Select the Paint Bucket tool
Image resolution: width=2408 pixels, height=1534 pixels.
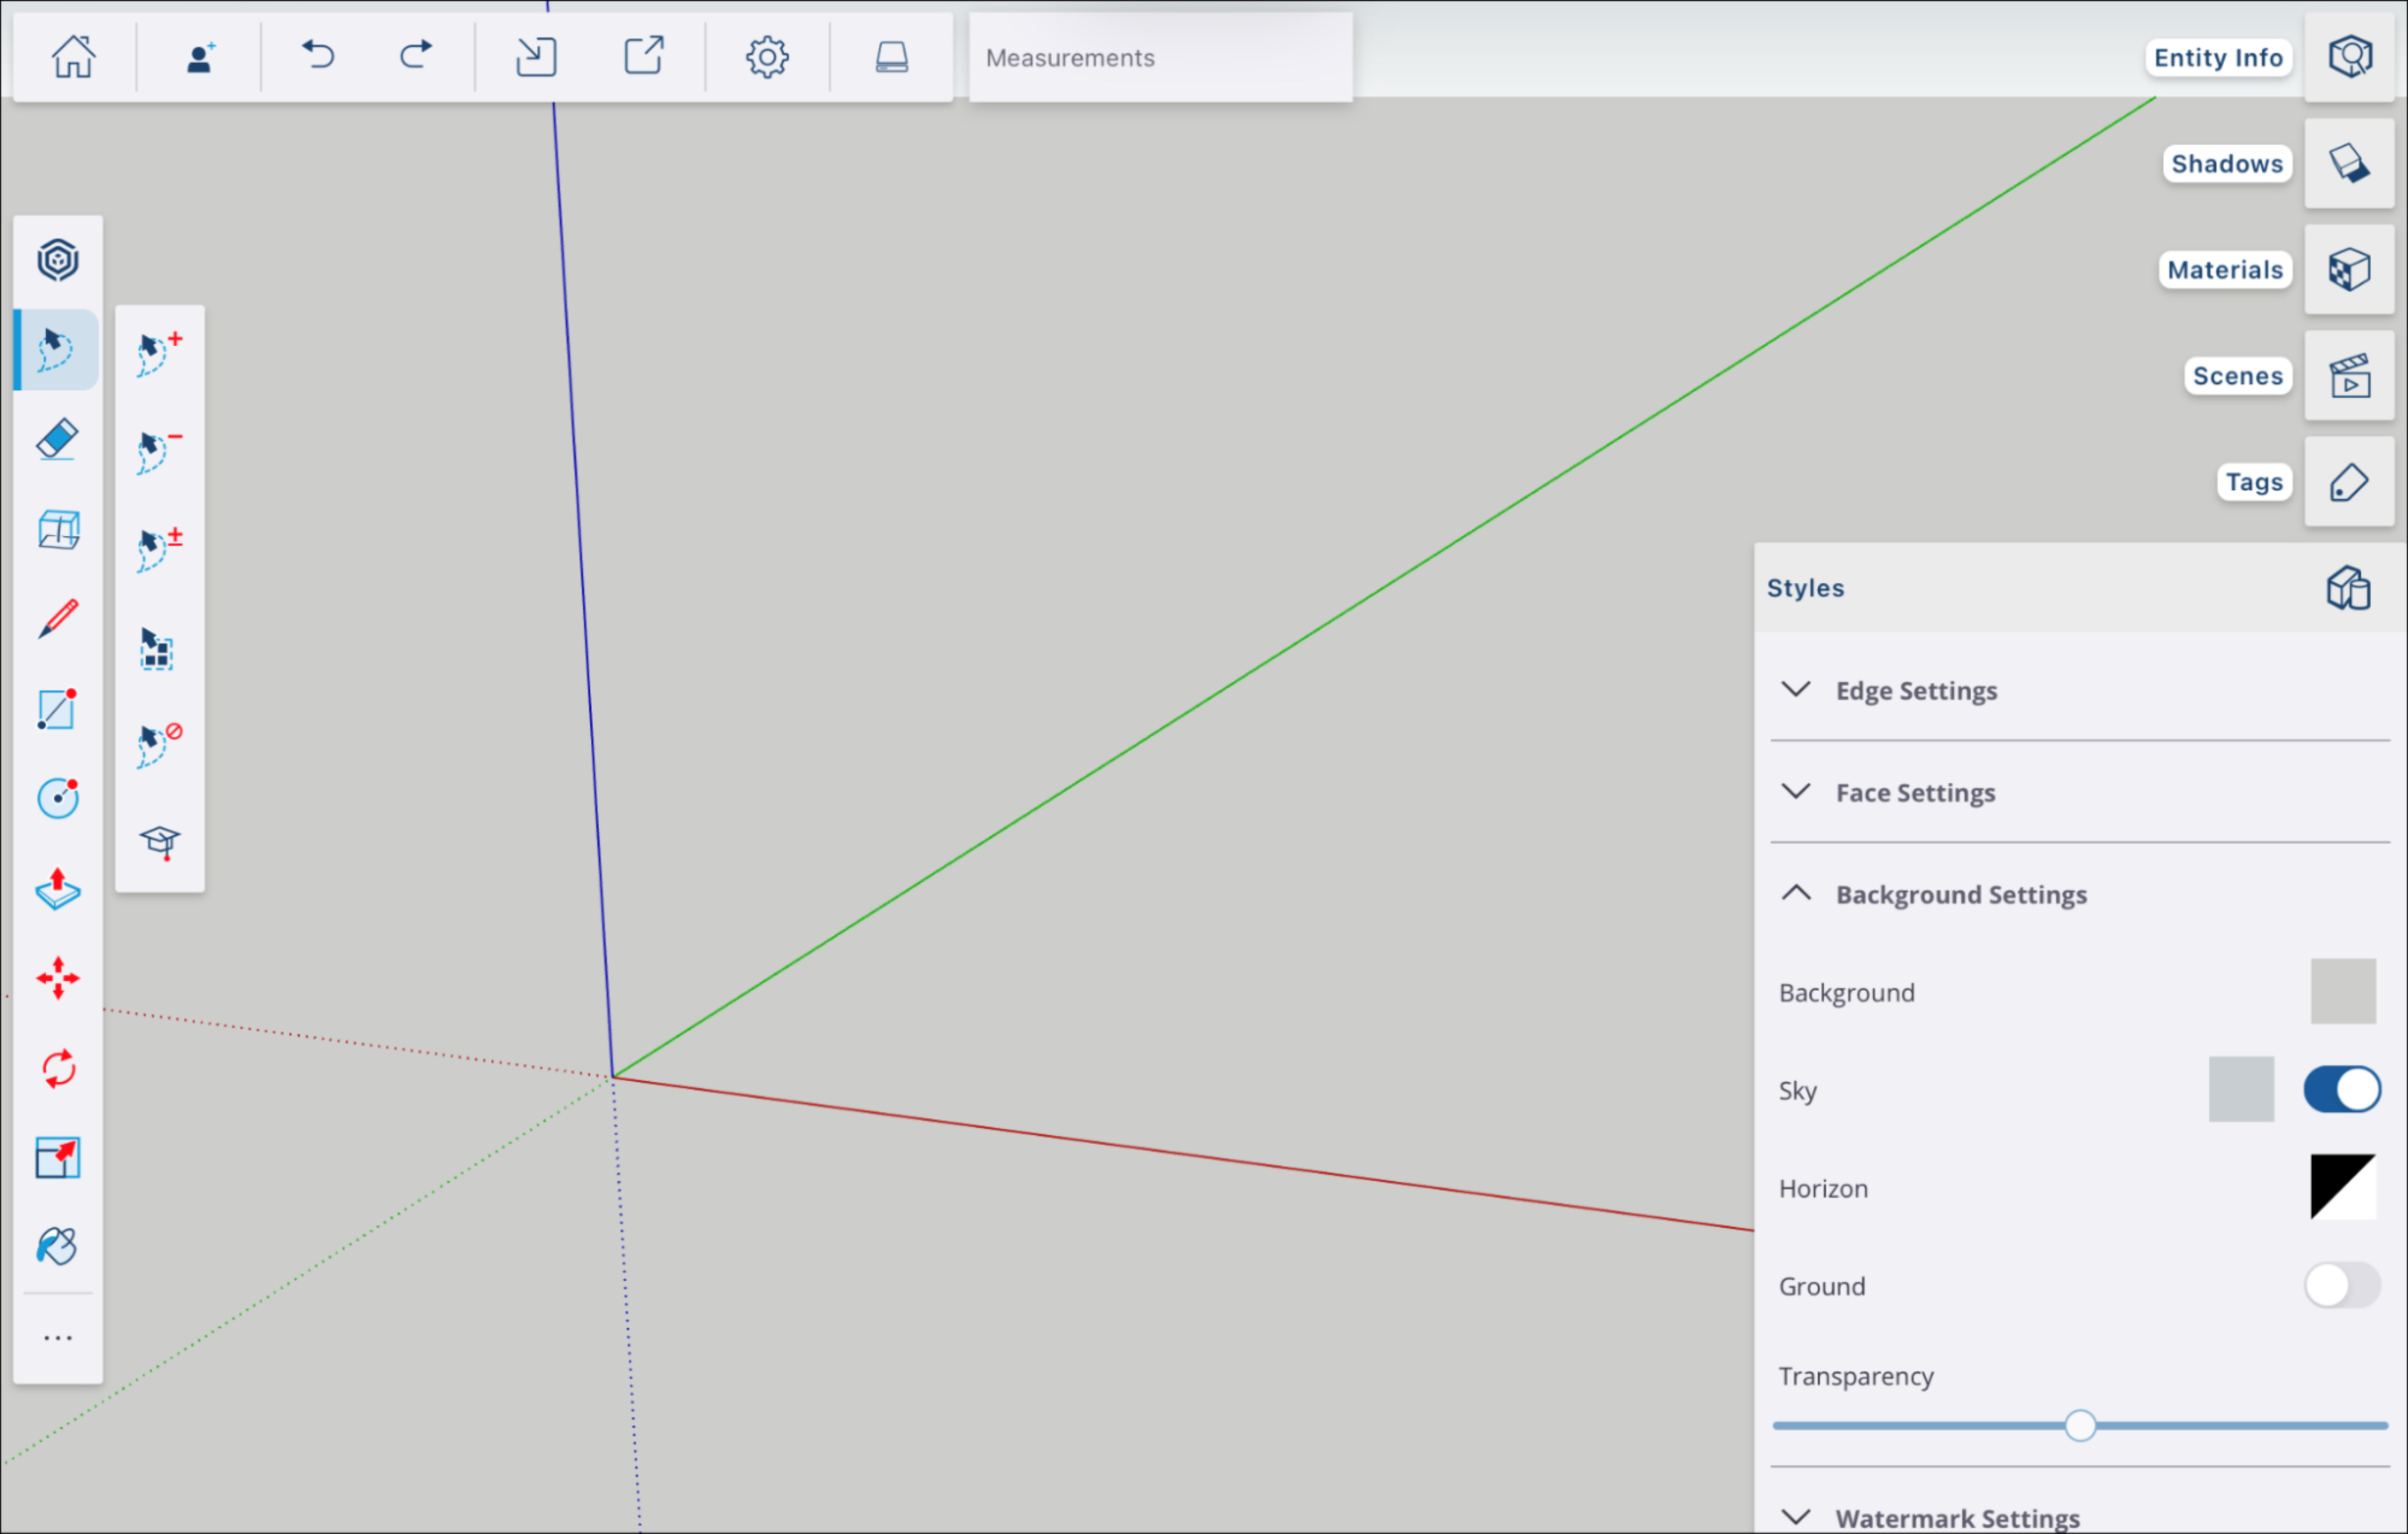(x=57, y=1247)
